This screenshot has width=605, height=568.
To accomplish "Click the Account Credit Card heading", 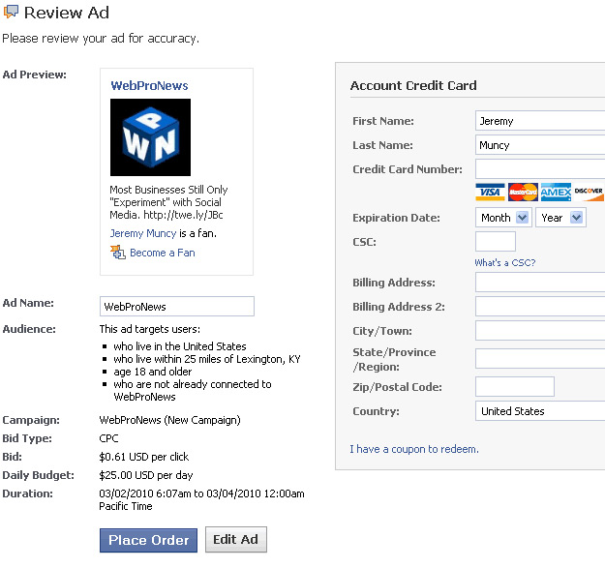I will point(413,85).
